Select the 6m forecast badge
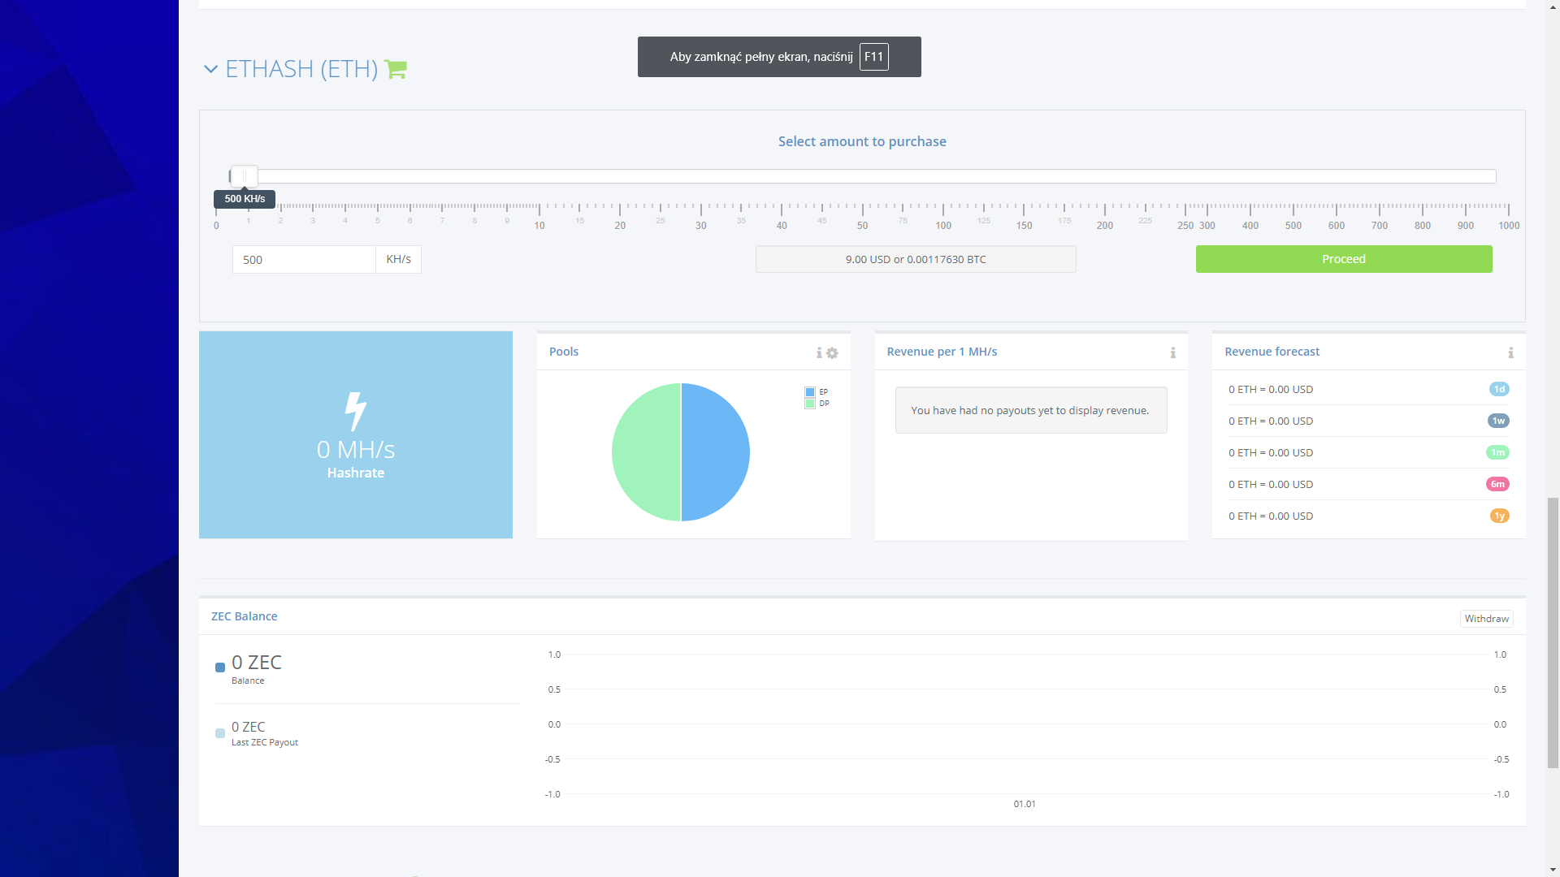Screen dimensions: 1560x877 coord(1497,484)
